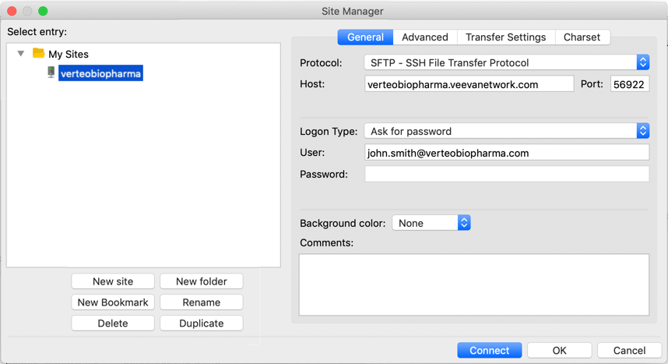Click the New Bookmark button
The height and width of the screenshot is (364, 668).
[x=113, y=302]
